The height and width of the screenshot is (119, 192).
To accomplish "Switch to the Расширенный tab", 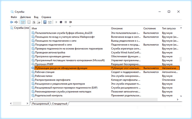I will tap(41, 104).
